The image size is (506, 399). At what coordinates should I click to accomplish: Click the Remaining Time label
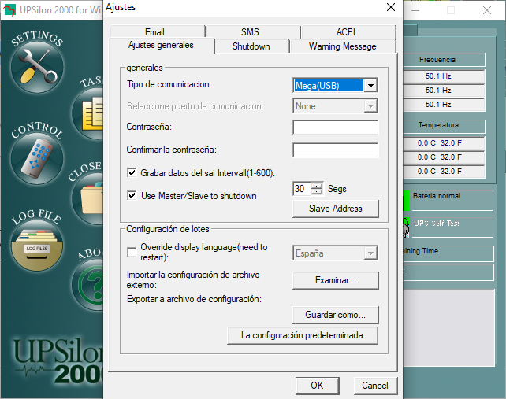pos(420,251)
